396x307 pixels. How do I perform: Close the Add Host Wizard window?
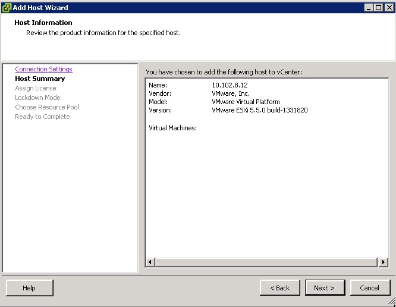389,7
